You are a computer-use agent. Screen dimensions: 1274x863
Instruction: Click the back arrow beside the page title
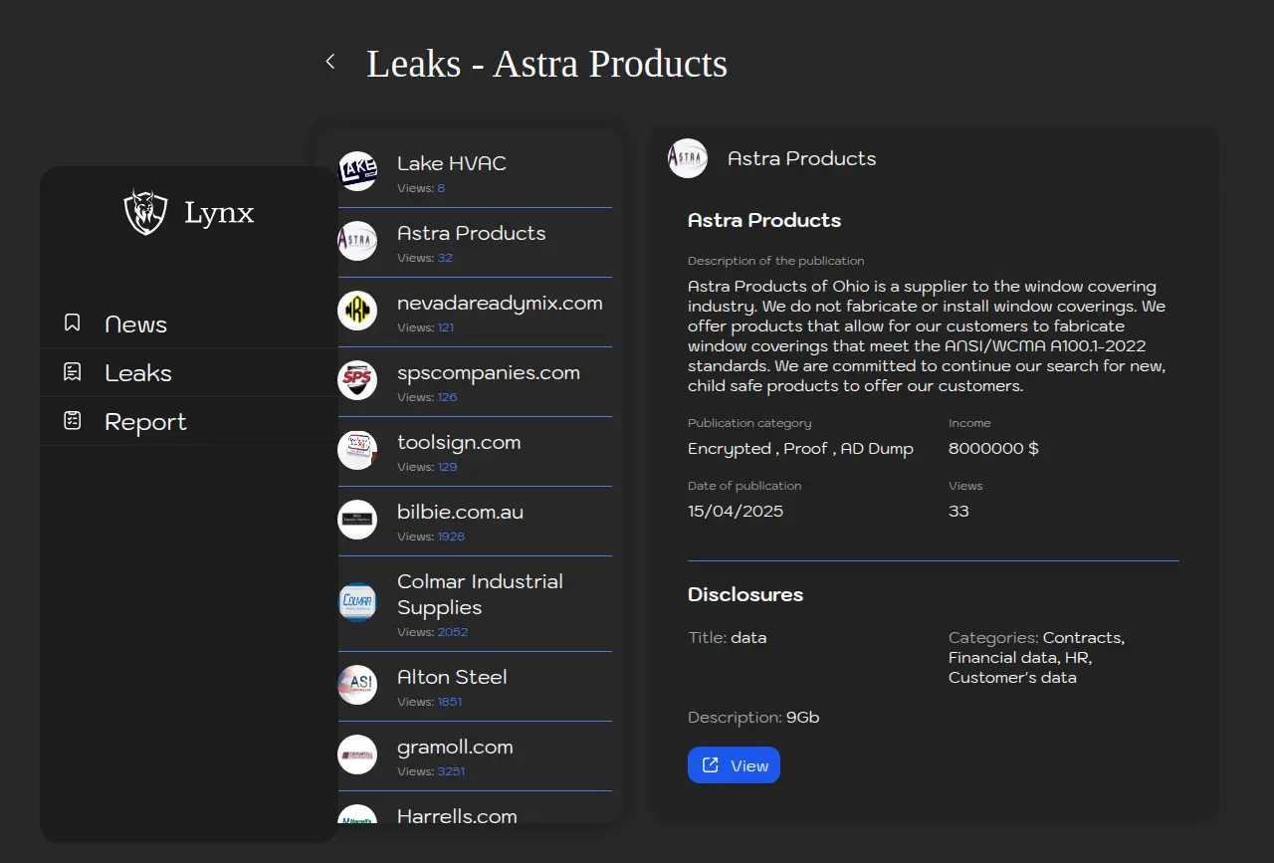tap(330, 62)
